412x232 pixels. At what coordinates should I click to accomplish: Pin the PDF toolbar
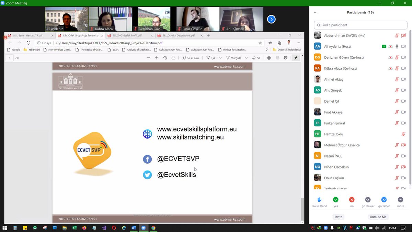pyautogui.click(x=296, y=58)
